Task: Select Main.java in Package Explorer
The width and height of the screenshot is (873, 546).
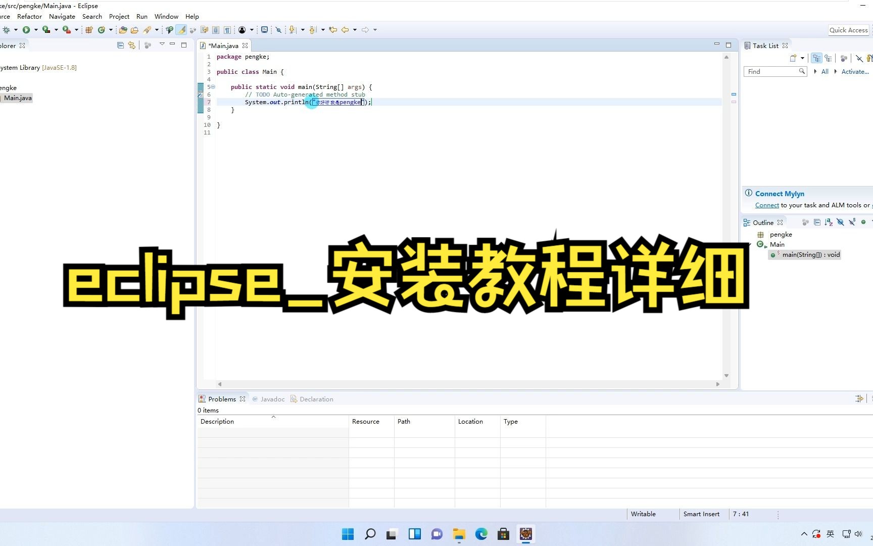Action: point(18,98)
